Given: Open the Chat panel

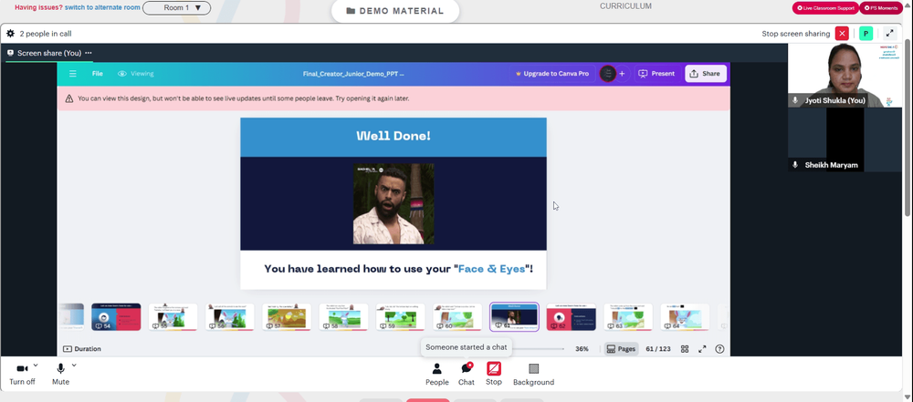Looking at the screenshot, I should click(x=467, y=374).
